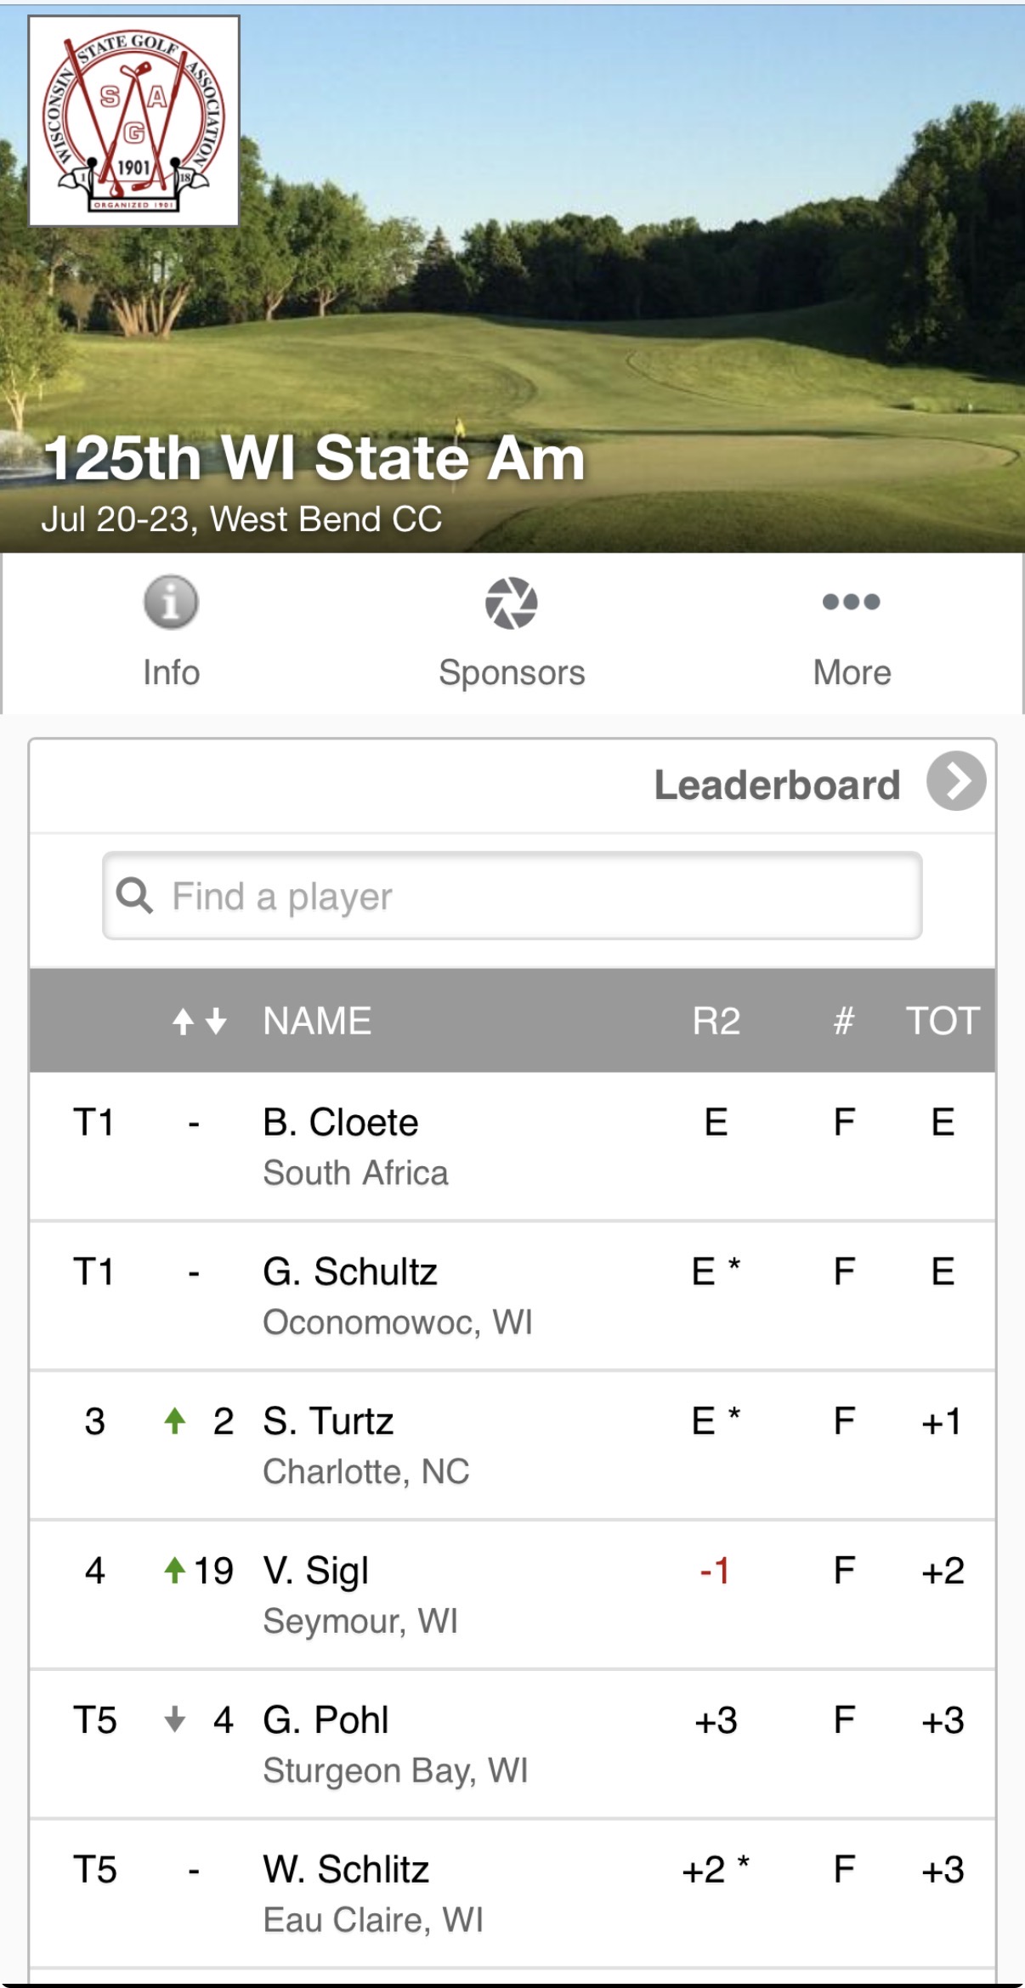
Task: Open the Leaderboard heading link
Action: 777,784
